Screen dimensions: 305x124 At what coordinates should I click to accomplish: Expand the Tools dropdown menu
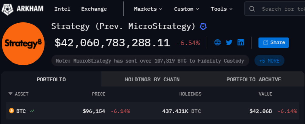221,9
